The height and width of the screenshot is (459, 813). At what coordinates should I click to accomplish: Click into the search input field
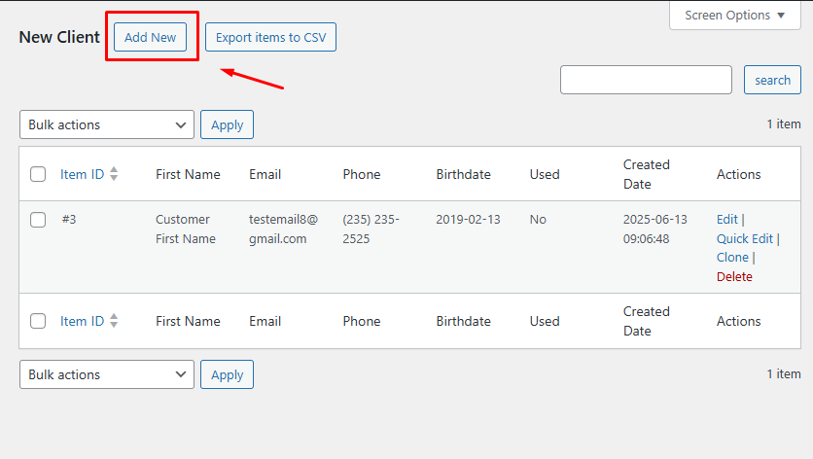click(x=646, y=80)
